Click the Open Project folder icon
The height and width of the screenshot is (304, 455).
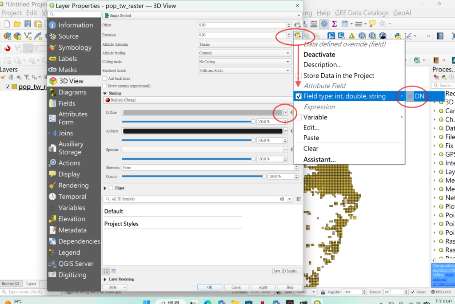click(x=17, y=24)
